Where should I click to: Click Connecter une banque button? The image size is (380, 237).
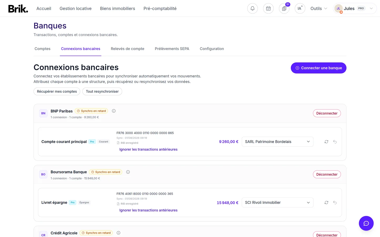pyautogui.click(x=319, y=68)
